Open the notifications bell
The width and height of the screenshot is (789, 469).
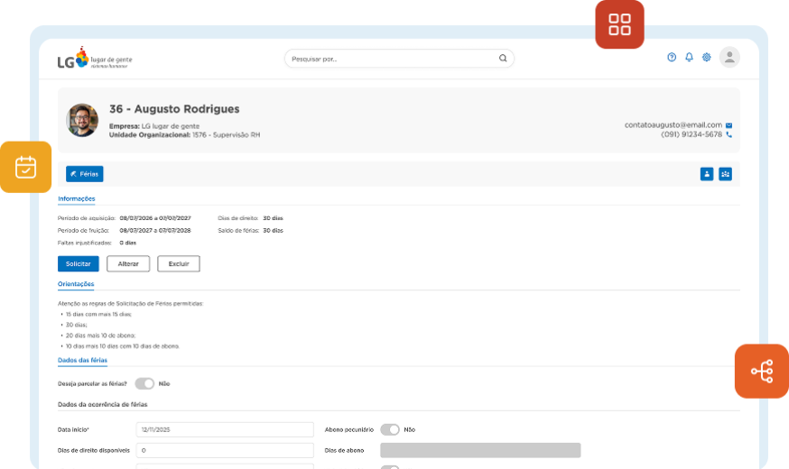coord(689,58)
